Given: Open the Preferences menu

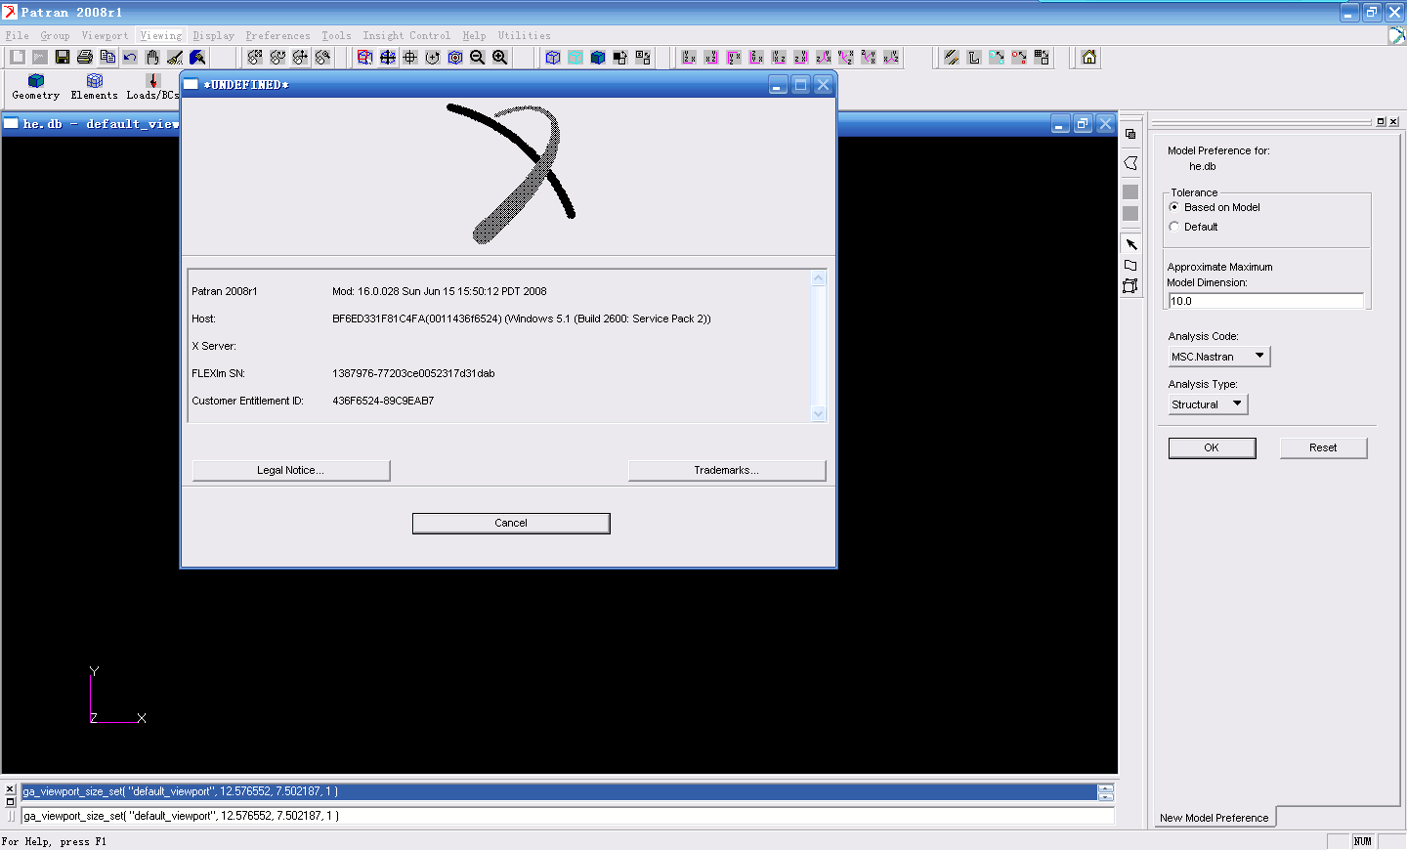Looking at the screenshot, I should (277, 36).
